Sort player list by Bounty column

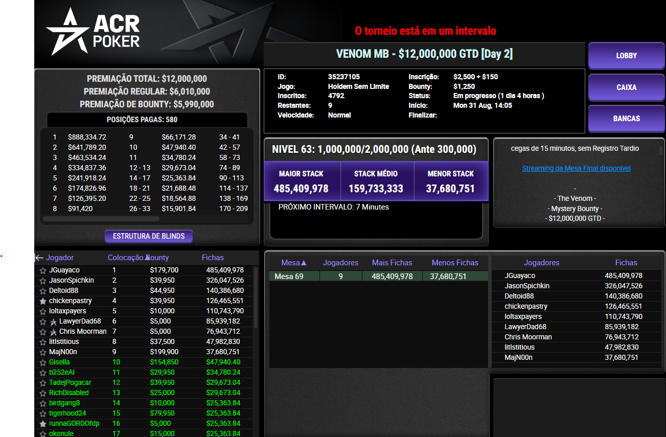coord(158,258)
